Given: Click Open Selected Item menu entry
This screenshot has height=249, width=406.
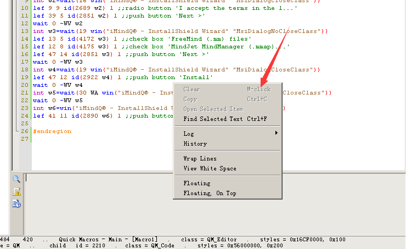Looking at the screenshot, I should [x=213, y=109].
